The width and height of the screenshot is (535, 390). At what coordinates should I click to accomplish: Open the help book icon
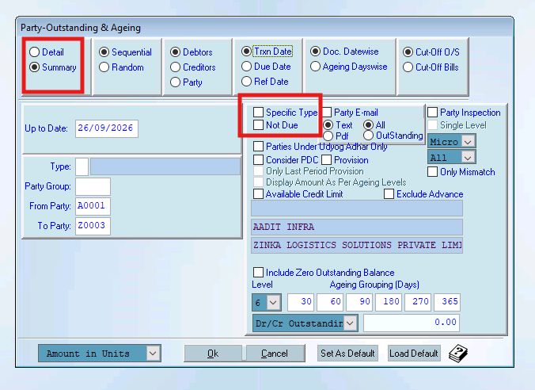pos(458,354)
